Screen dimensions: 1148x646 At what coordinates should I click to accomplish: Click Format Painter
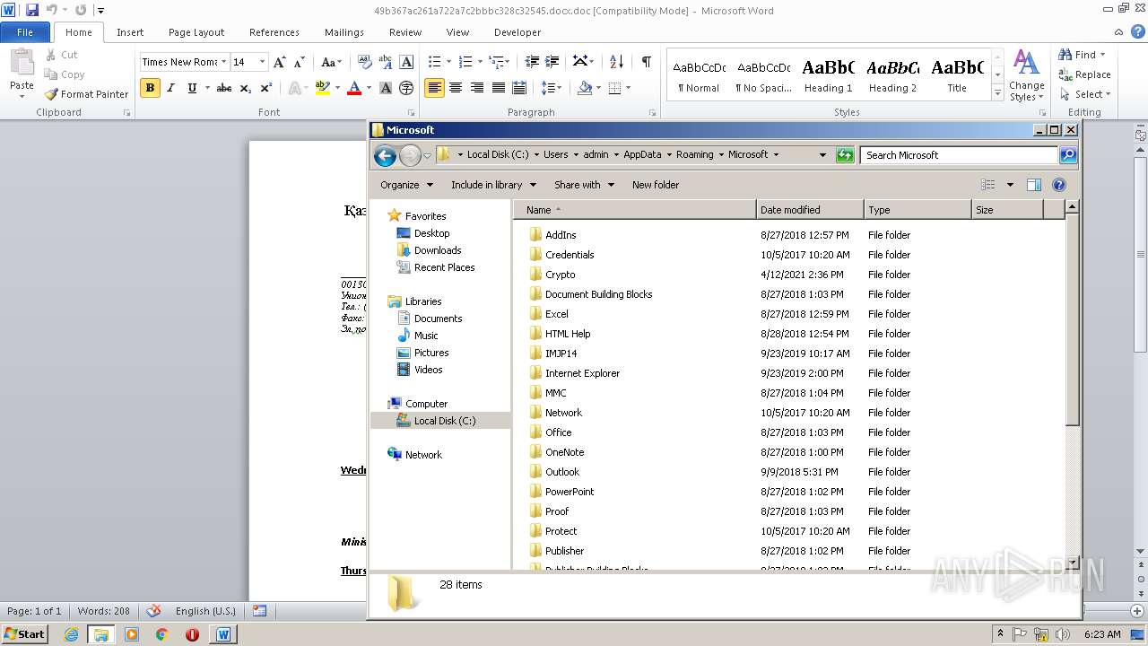point(86,94)
